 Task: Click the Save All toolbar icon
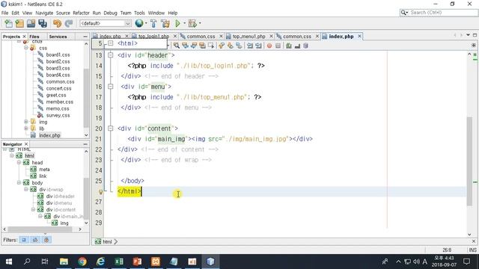[43, 23]
